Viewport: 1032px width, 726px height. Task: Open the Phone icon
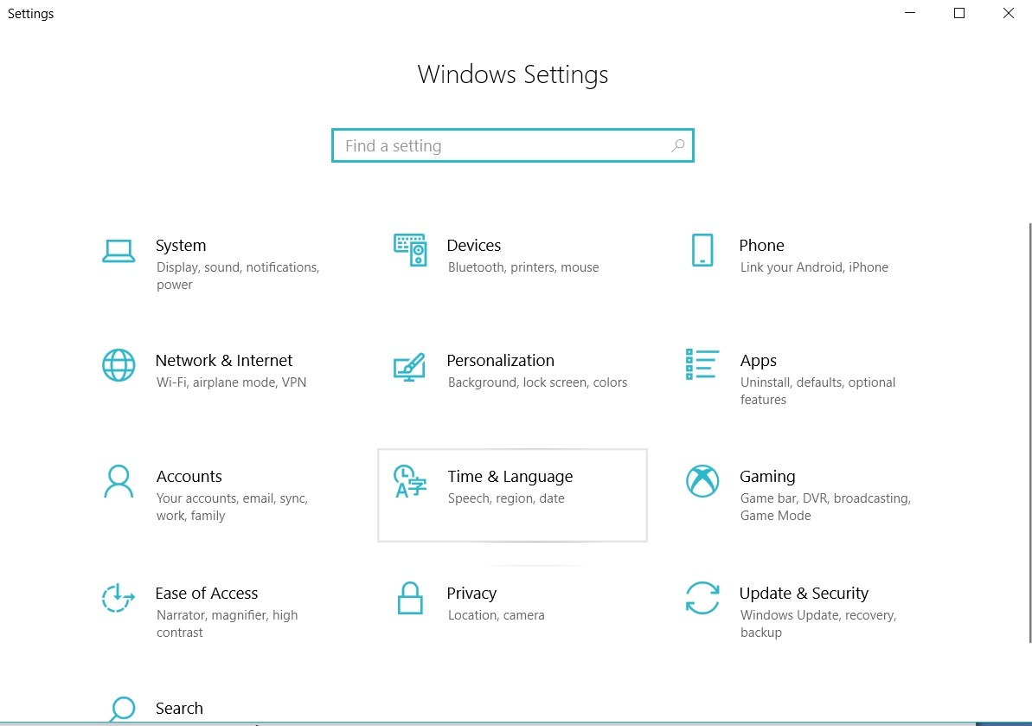pos(702,250)
